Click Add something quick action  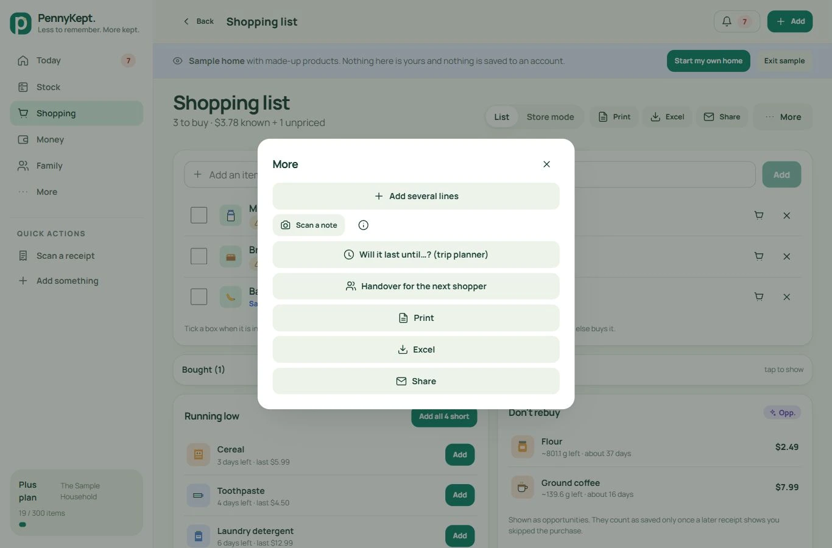[77, 281]
